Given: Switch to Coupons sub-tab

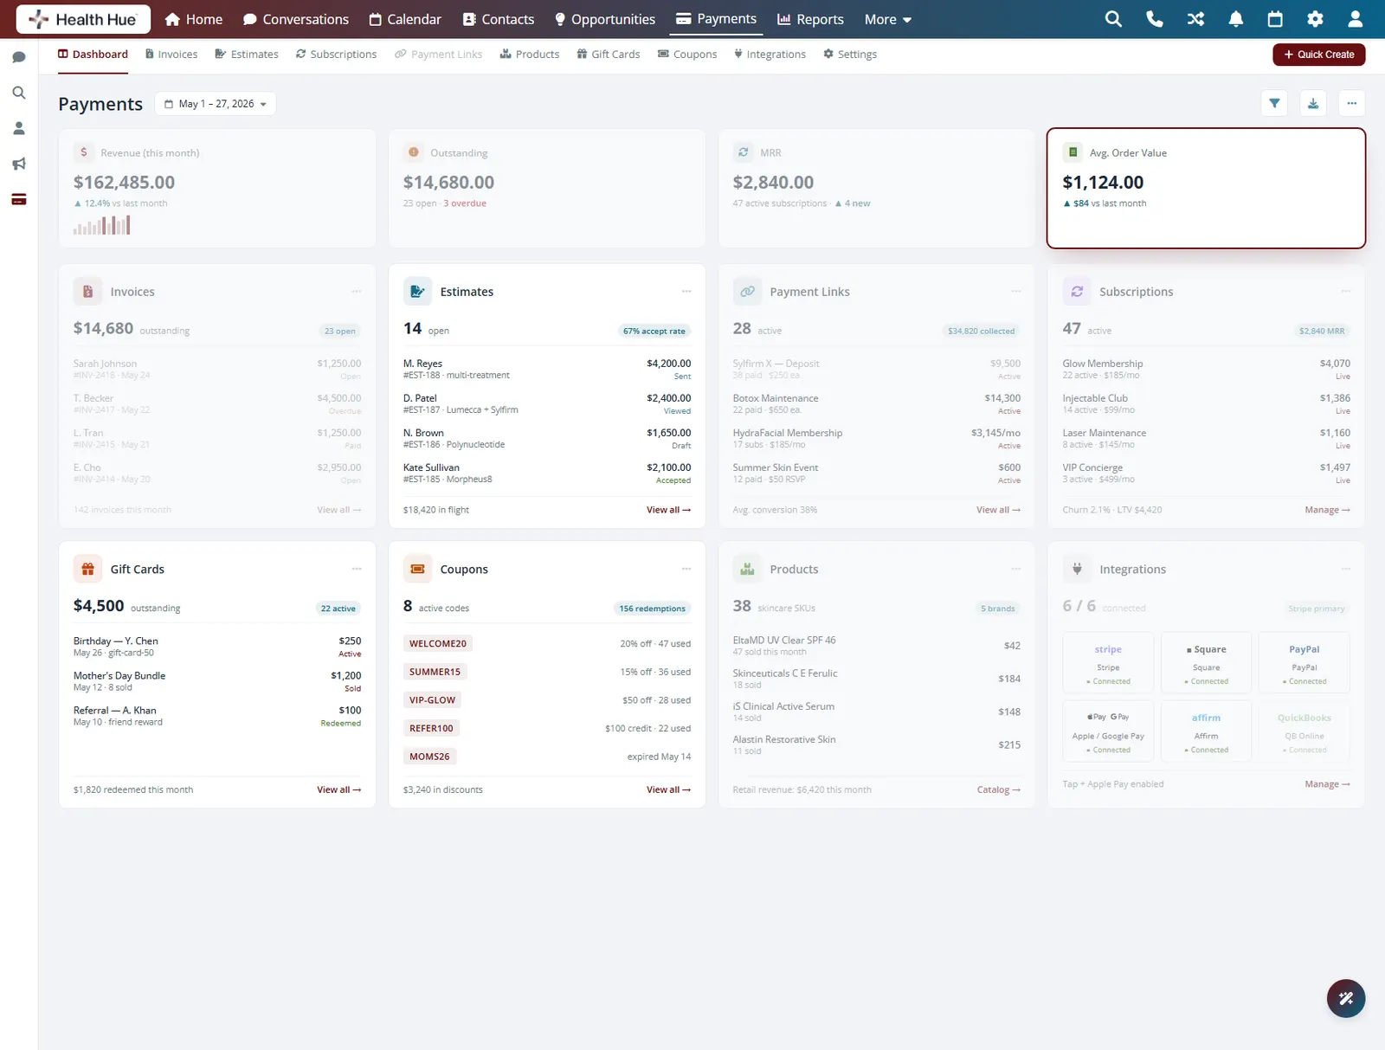Looking at the screenshot, I should pyautogui.click(x=687, y=54).
